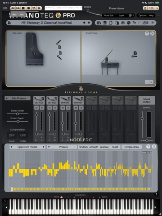Click the freeze snowflake icon
This screenshot has width=162, height=216.
click(x=123, y=23)
